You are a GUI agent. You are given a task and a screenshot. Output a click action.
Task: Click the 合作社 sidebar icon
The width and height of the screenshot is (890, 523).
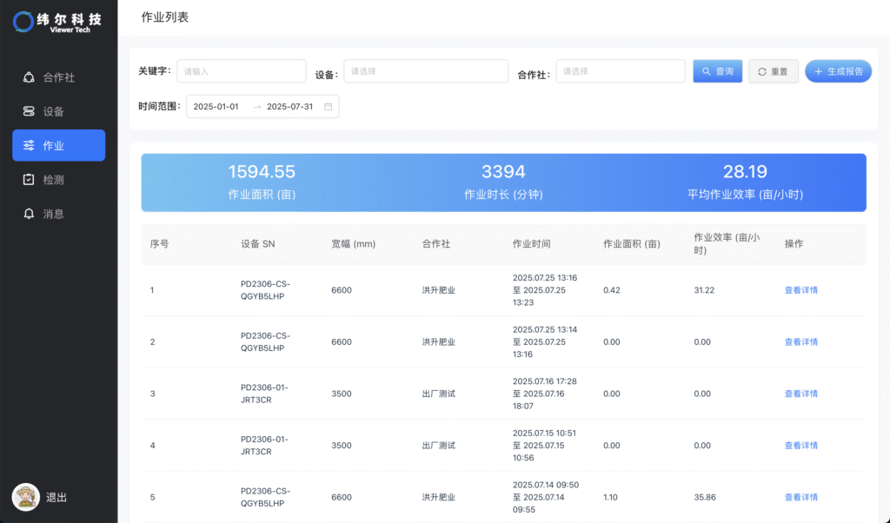tap(29, 77)
